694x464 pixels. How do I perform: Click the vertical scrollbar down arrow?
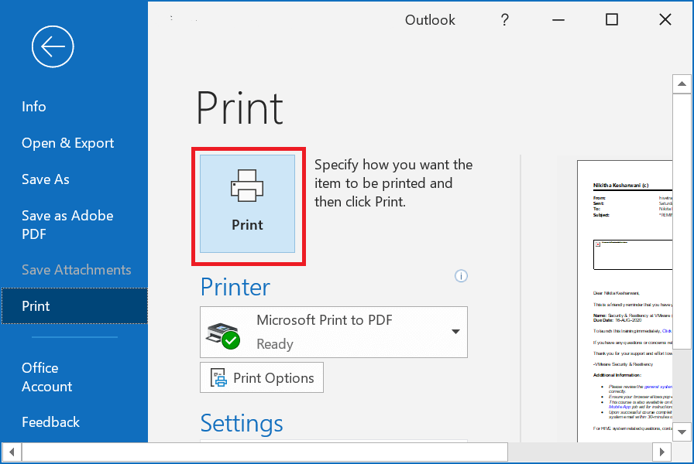pyautogui.click(x=682, y=432)
